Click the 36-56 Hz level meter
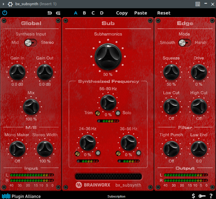Image resolution: width=216 pixels, height=199 pixels. (129, 161)
